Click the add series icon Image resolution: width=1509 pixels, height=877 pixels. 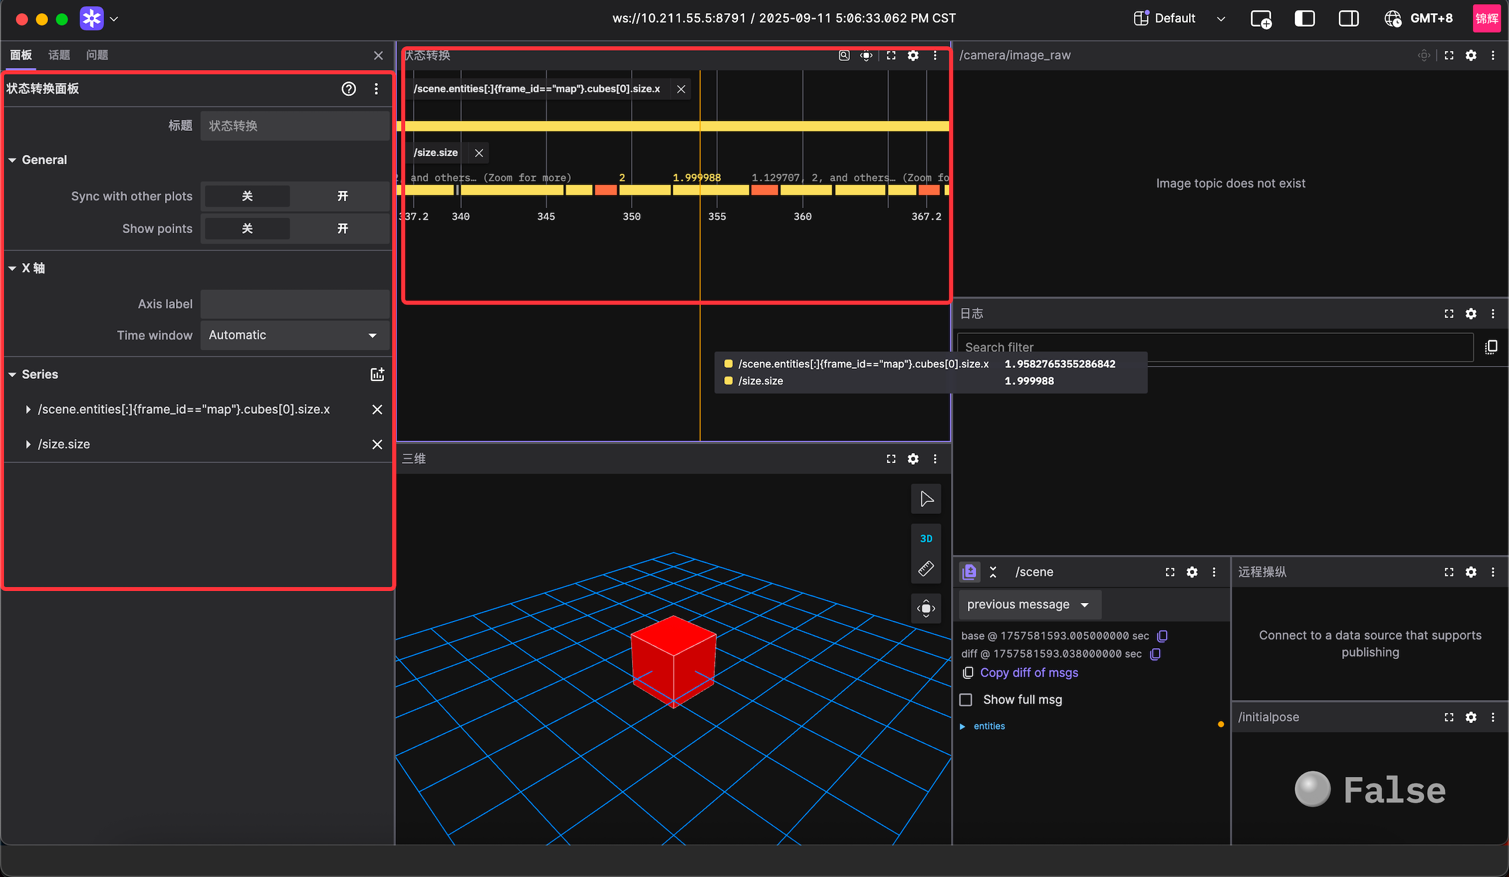(377, 374)
